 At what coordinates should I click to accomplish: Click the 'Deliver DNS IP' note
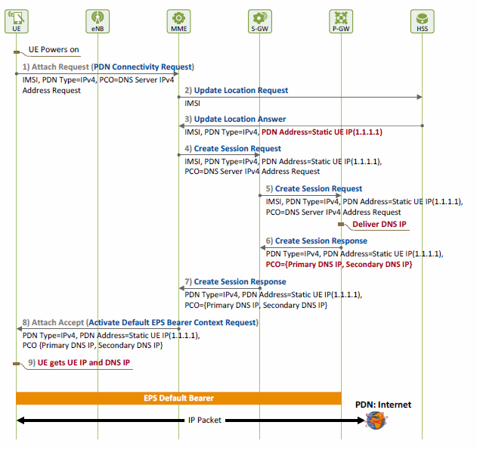coord(379,224)
